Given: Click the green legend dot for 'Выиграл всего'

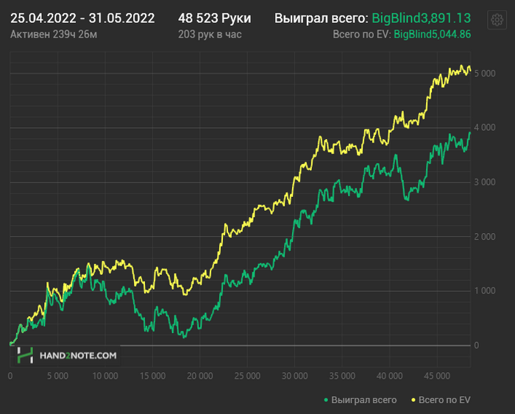Looking at the screenshot, I should [x=326, y=400].
